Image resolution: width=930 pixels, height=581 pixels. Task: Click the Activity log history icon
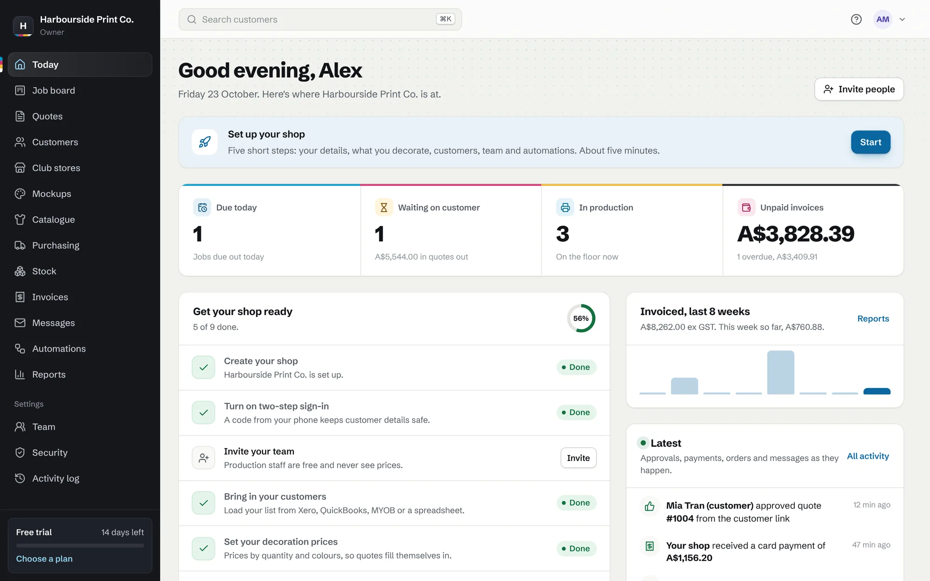tap(20, 478)
